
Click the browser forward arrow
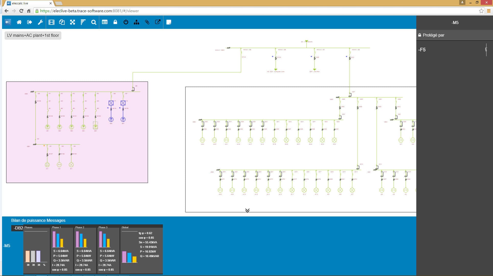14,11
